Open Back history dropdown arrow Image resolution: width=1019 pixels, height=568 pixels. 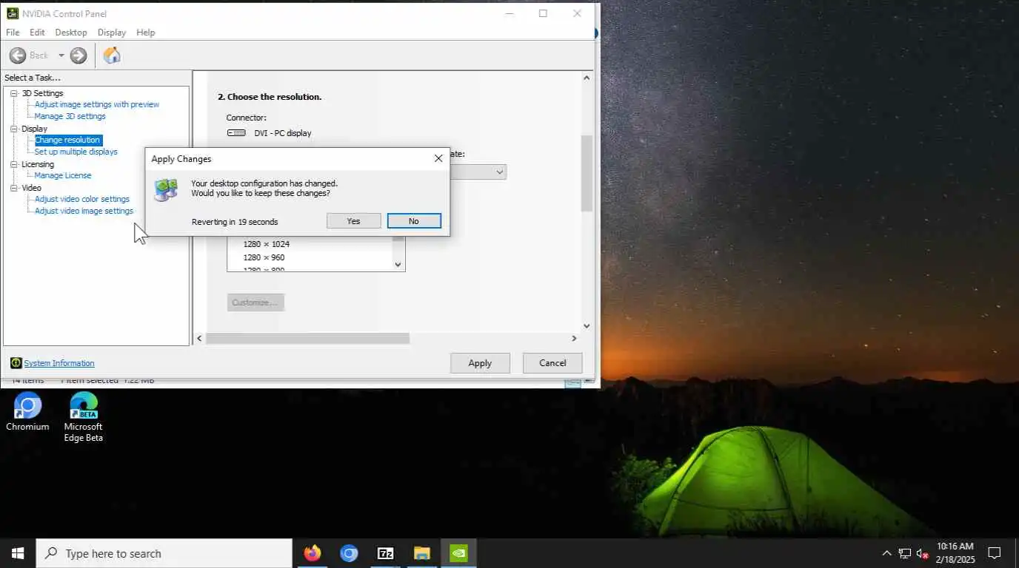tap(61, 55)
